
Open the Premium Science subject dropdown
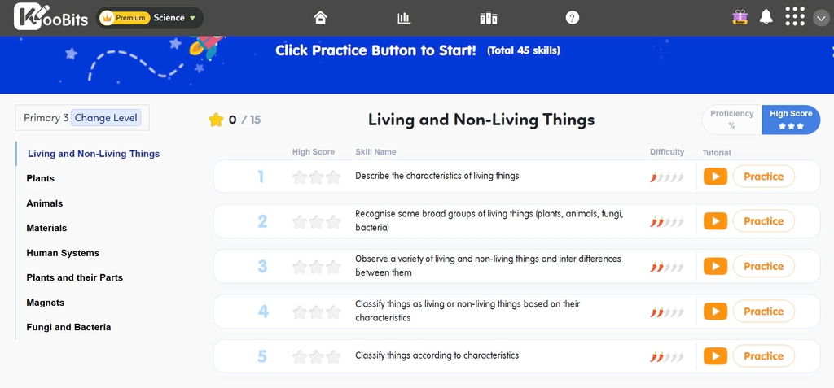coord(150,18)
